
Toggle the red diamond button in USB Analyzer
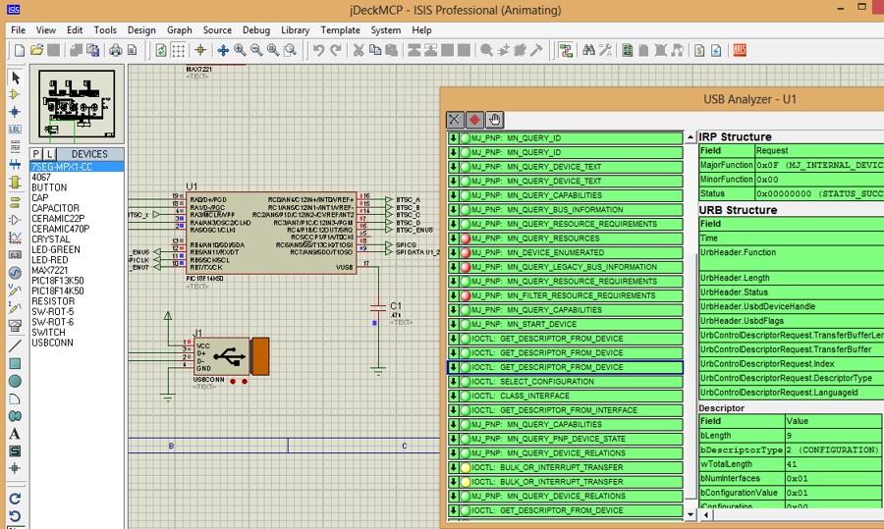point(474,120)
